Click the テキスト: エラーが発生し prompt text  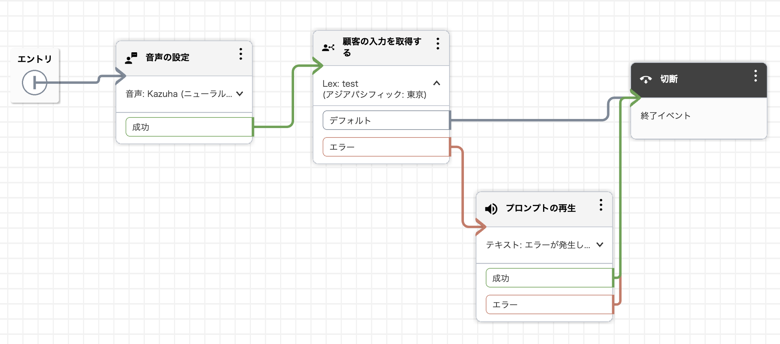coord(538,245)
